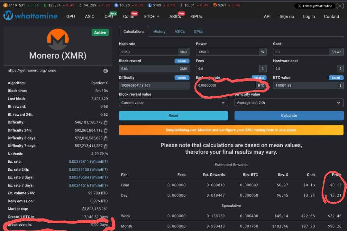Viewport: 347px width, 231px height.
Task: Click the large Monero coin logo
Action: tap(58, 39)
